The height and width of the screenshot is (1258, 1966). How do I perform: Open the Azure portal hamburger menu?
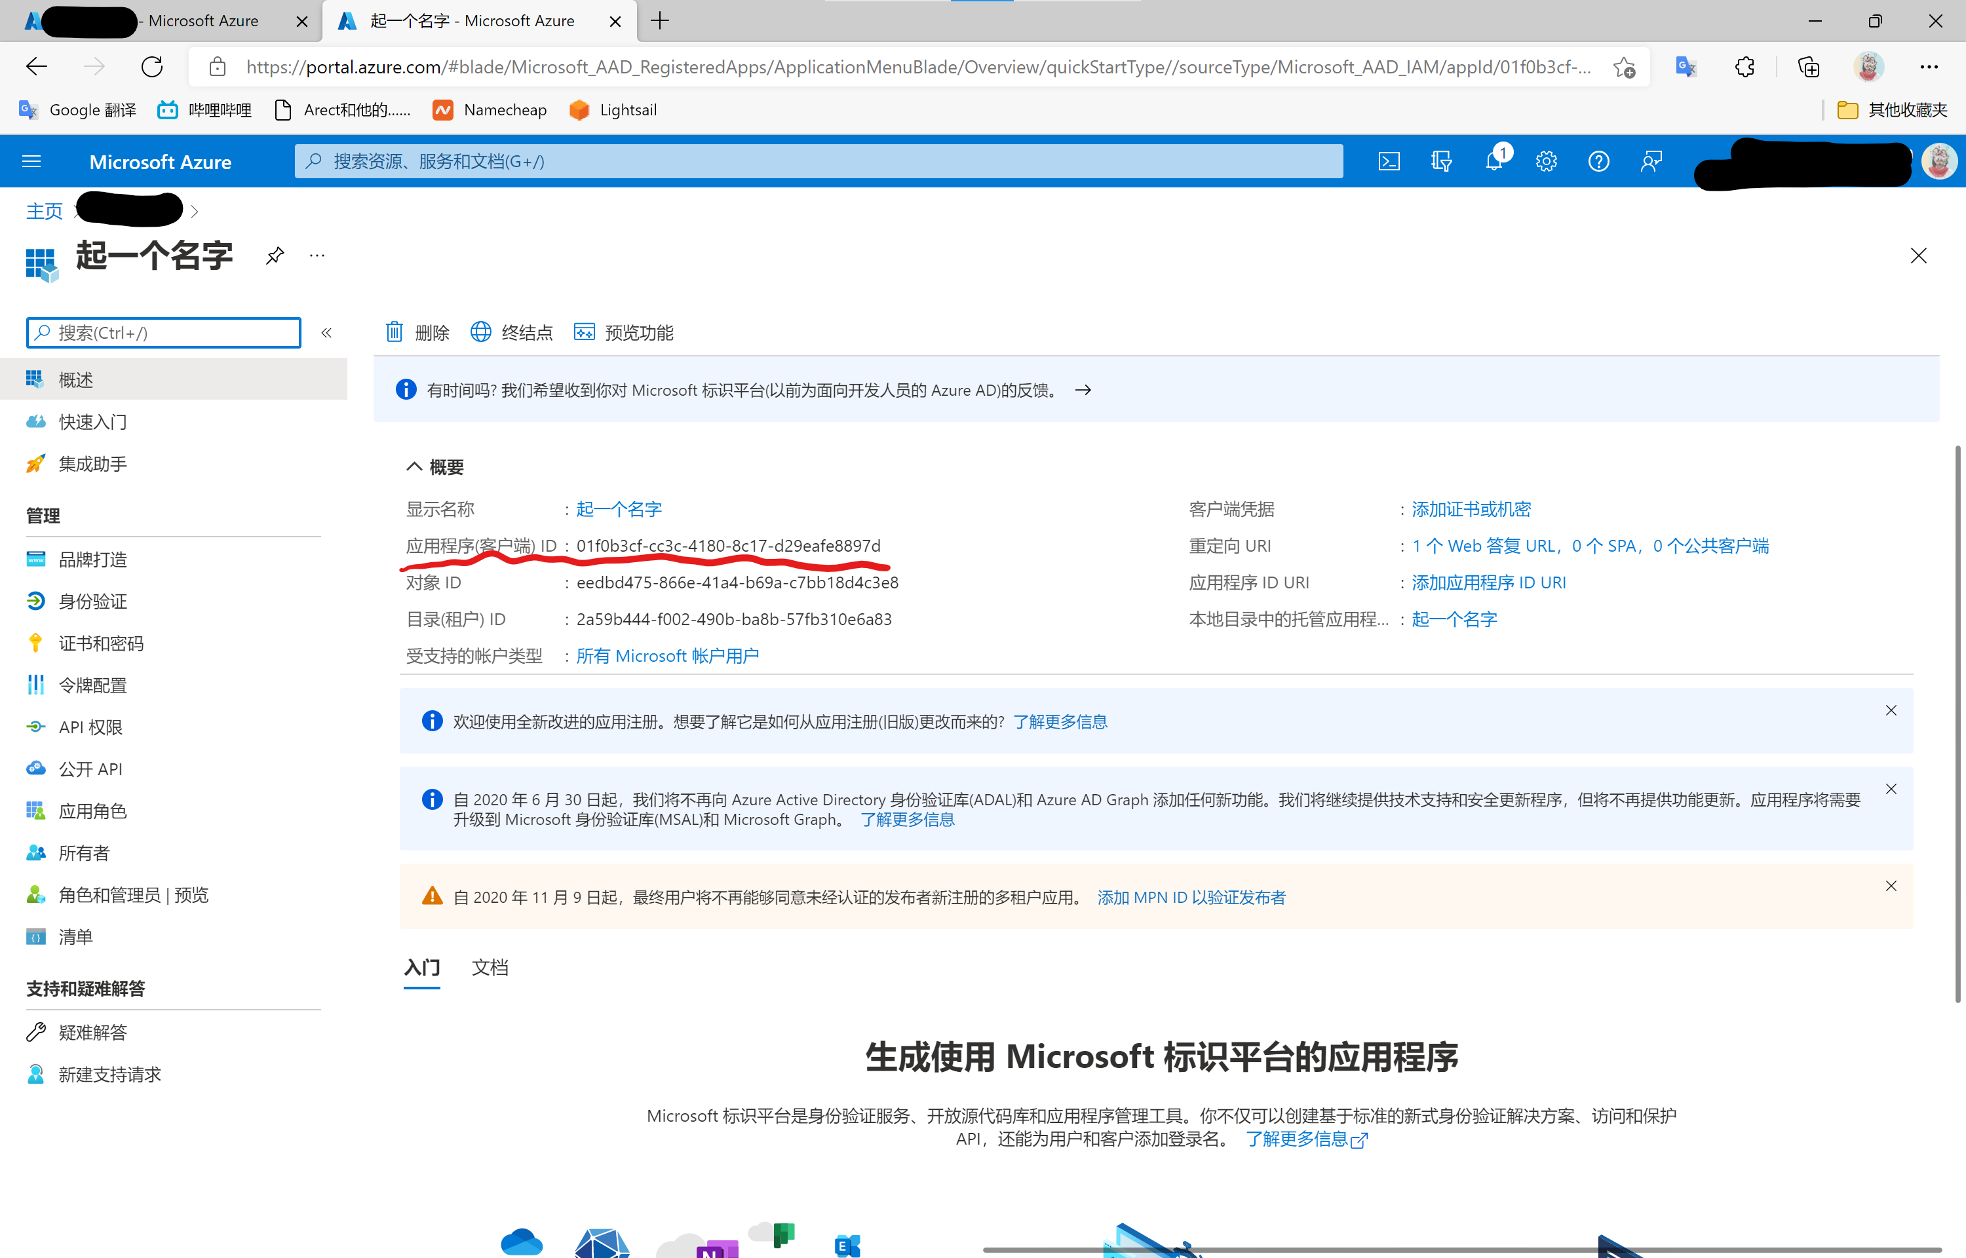[31, 162]
